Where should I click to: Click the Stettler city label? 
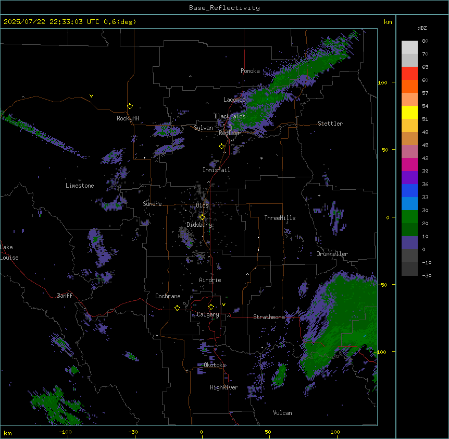point(330,124)
